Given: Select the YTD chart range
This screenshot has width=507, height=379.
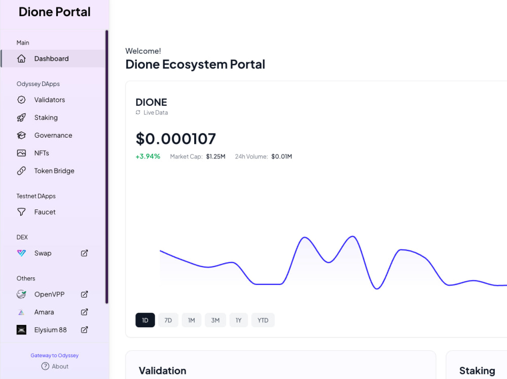Looking at the screenshot, I should [263, 320].
